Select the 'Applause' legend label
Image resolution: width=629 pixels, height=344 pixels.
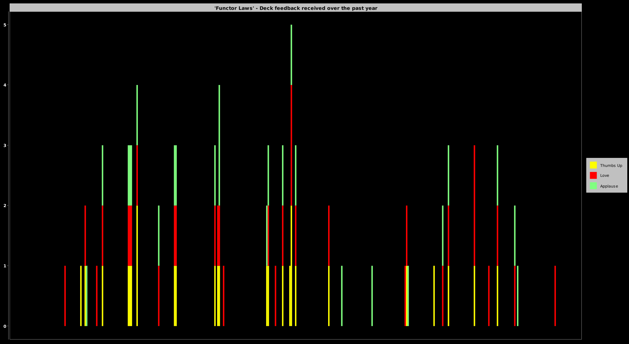[609, 186]
